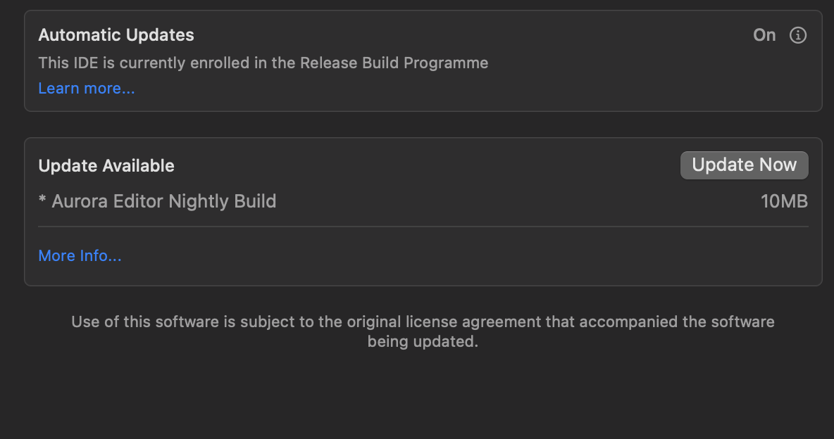Image resolution: width=834 pixels, height=439 pixels.
Task: Start installing the Aurora Editor update
Action: coord(744,165)
